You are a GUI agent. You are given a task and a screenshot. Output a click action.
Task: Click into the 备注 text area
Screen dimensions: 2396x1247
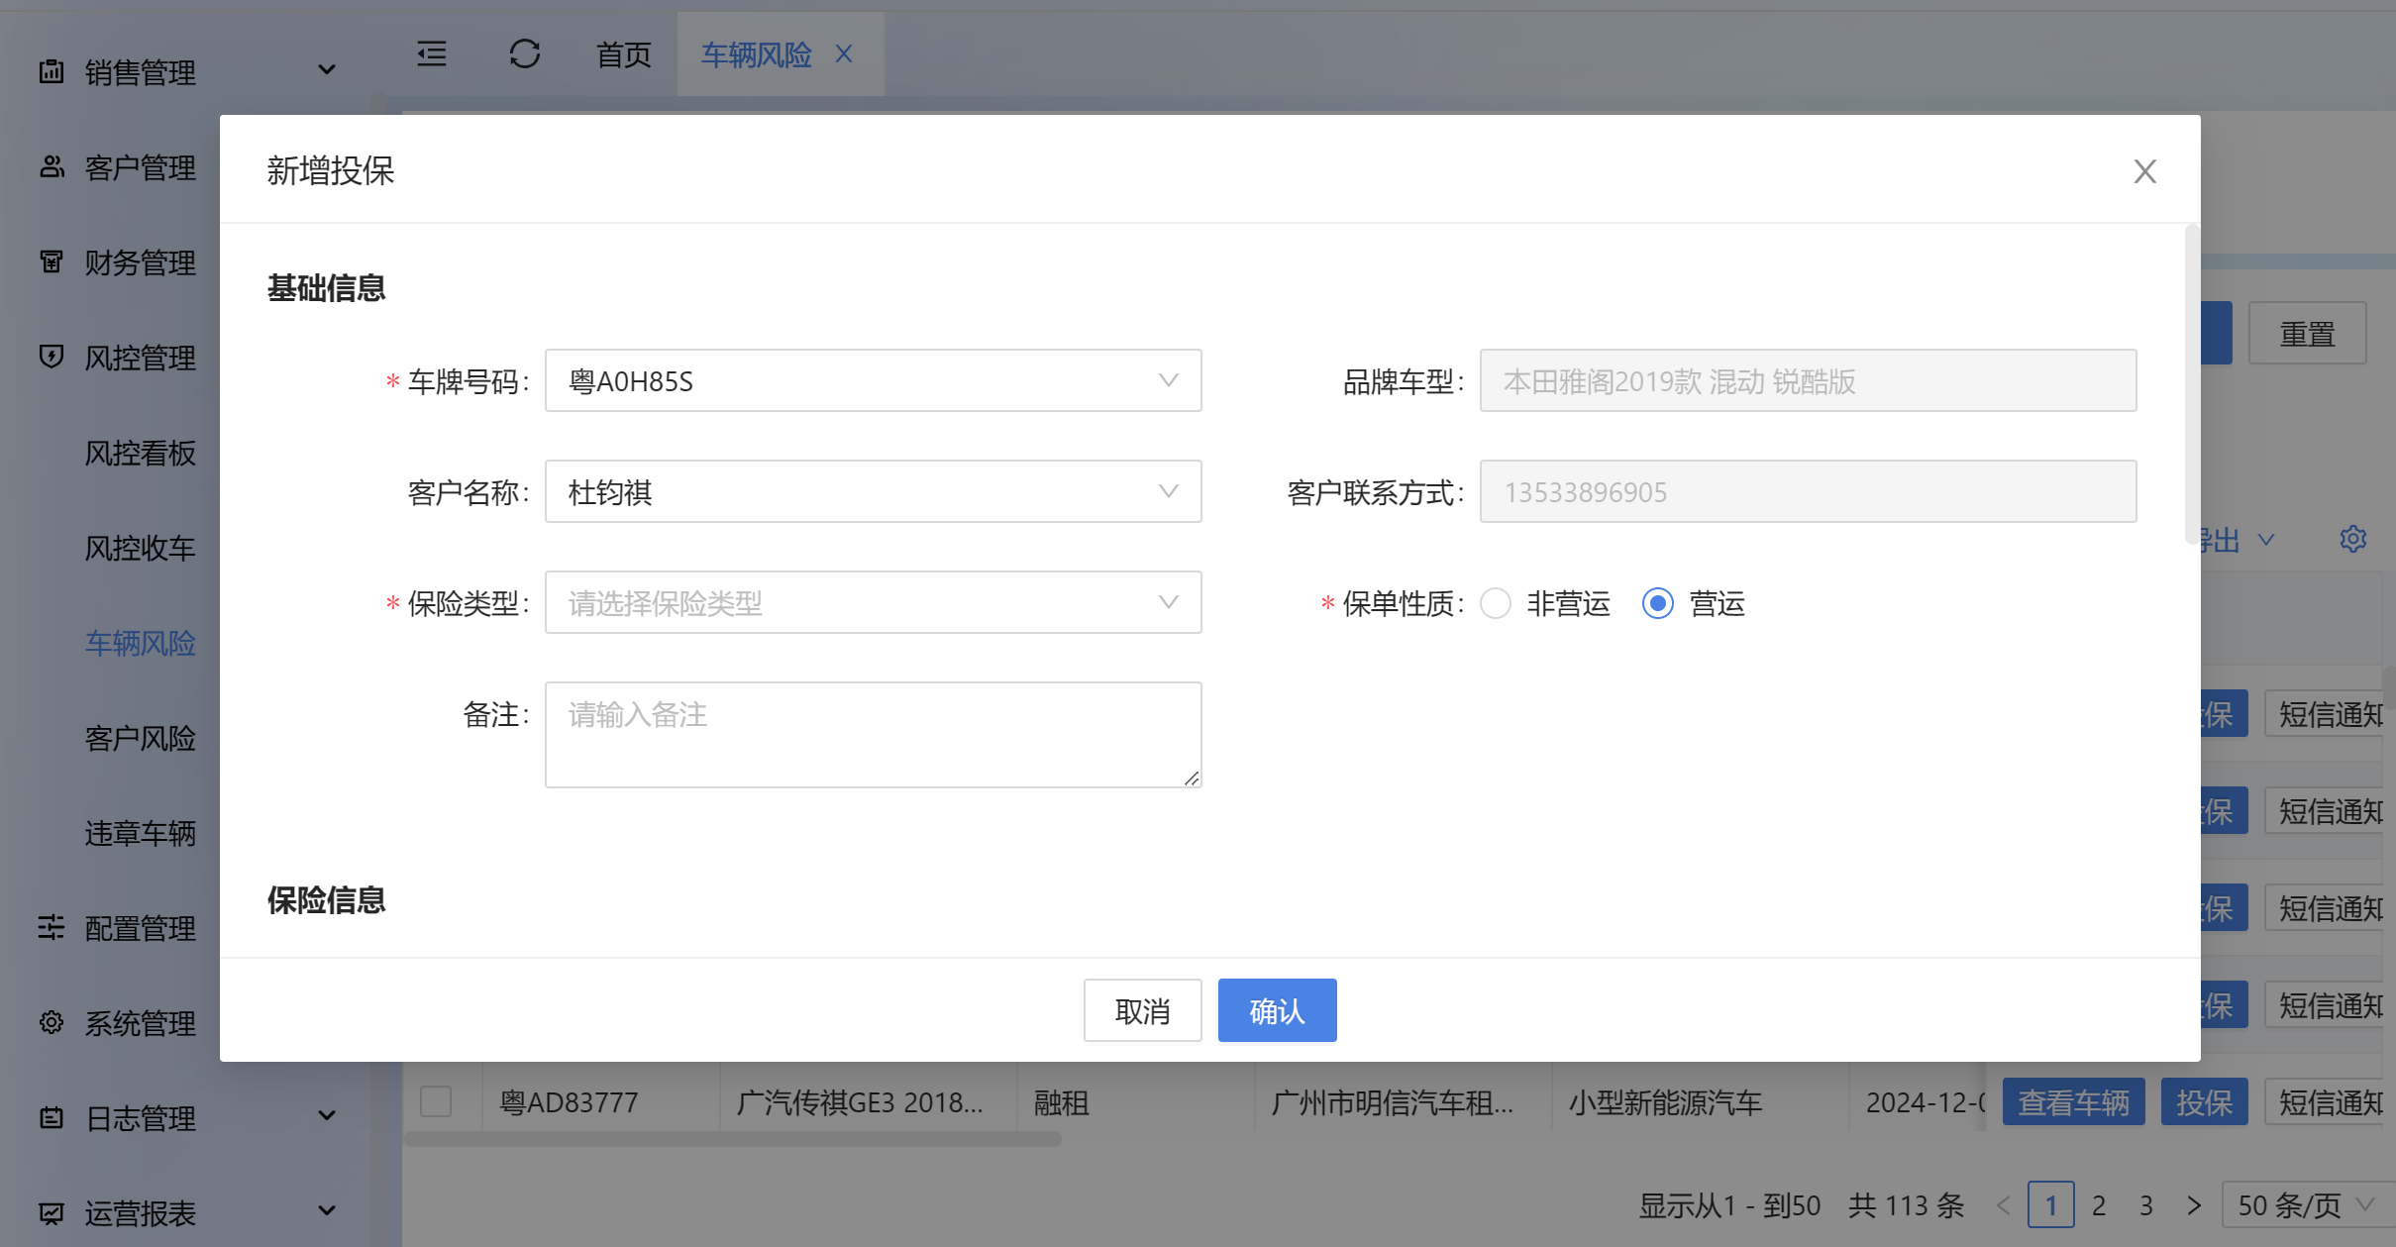pos(873,734)
